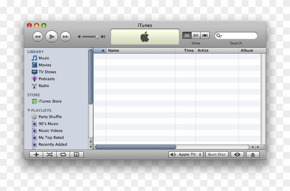Click the add playlist plus button
This screenshot has height=191, width=290.
click(36, 154)
